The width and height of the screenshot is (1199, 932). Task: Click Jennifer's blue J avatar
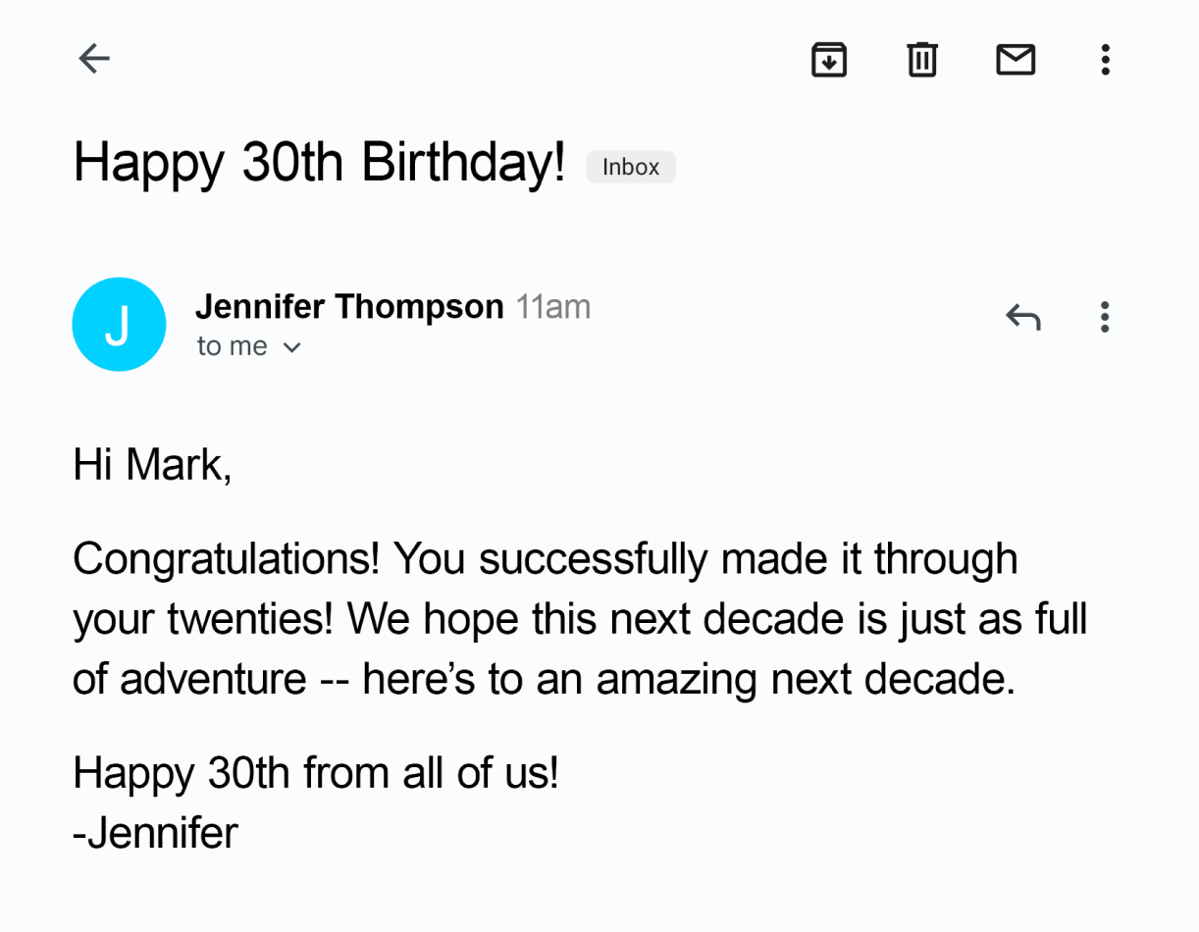[119, 324]
